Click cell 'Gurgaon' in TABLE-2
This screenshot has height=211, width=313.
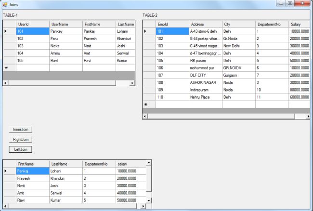[238, 75]
